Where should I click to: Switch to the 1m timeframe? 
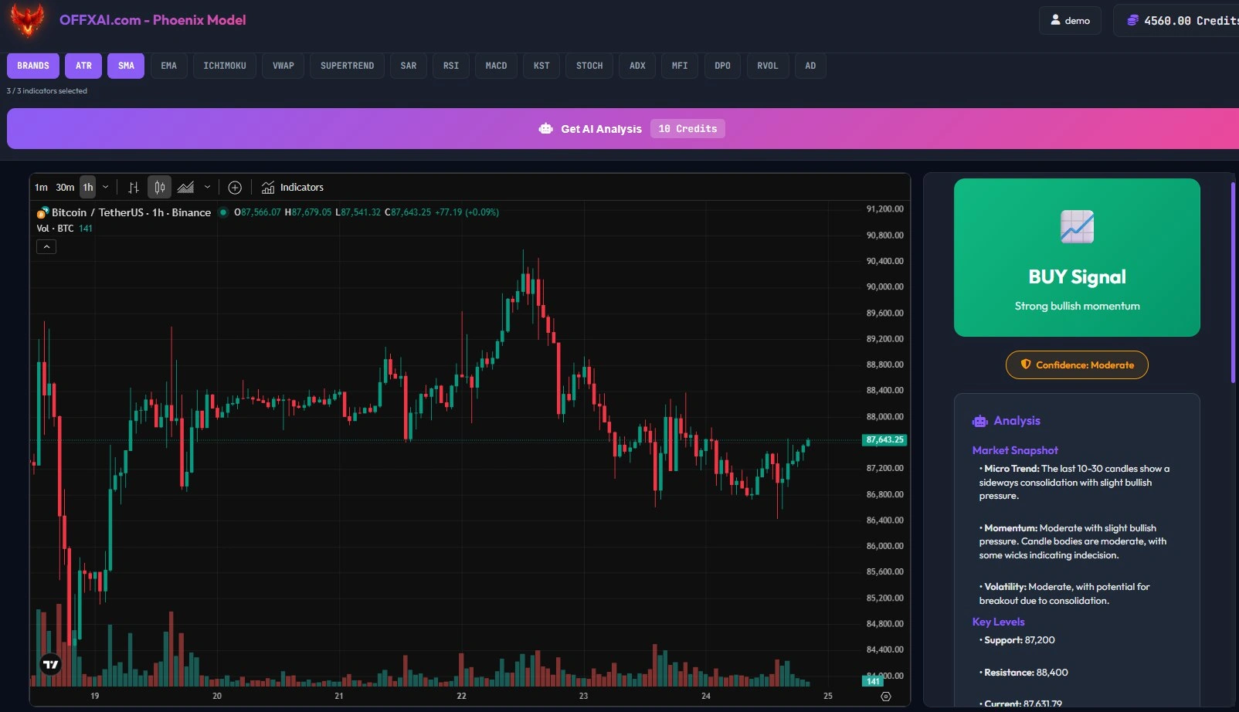coord(40,187)
